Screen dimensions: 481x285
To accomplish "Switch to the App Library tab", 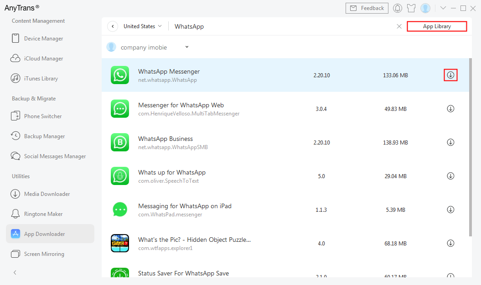I will pos(436,26).
